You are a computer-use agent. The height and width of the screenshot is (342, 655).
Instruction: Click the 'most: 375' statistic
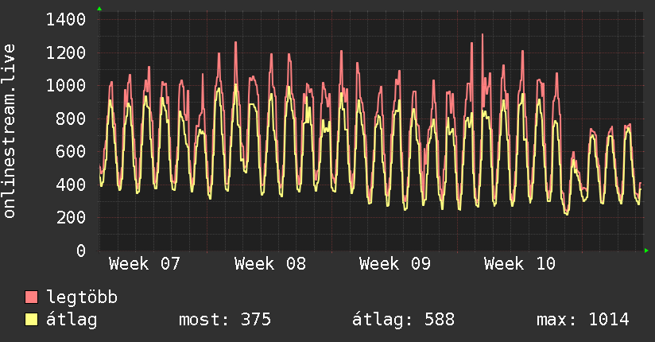[226, 320]
